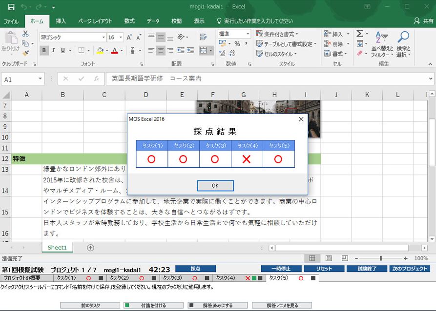Increase decimal places
This screenshot has height=312, width=436.
pyautogui.click(x=222, y=53)
